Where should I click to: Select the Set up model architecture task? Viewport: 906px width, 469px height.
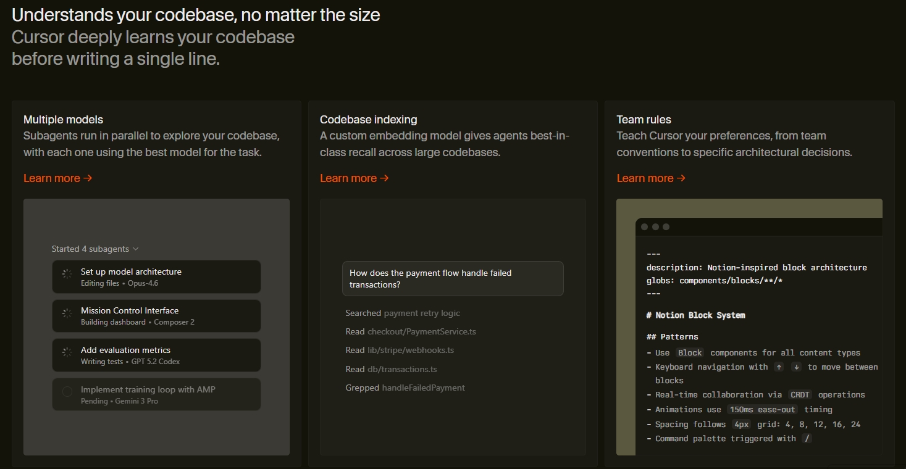156,276
